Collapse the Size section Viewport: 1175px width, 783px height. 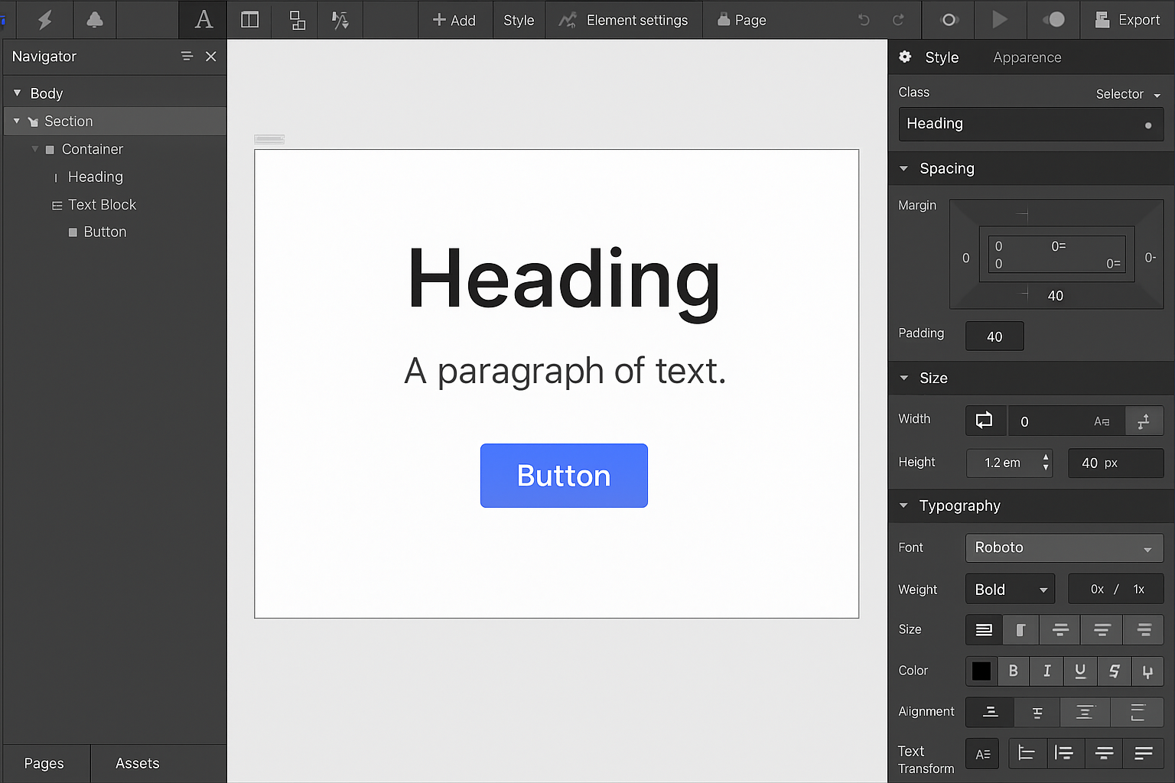click(904, 378)
